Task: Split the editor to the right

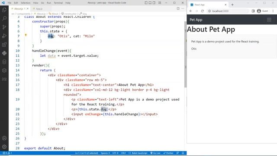Action: point(178,9)
